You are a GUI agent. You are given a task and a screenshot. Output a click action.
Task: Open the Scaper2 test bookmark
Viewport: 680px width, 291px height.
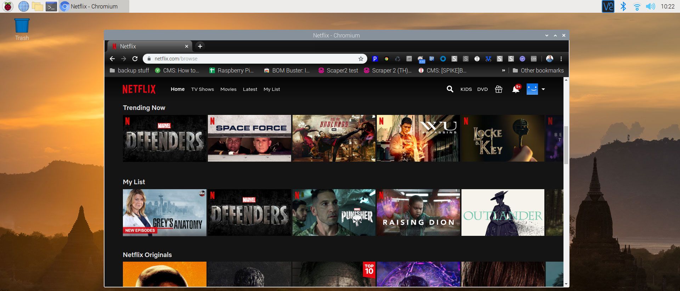pos(338,70)
